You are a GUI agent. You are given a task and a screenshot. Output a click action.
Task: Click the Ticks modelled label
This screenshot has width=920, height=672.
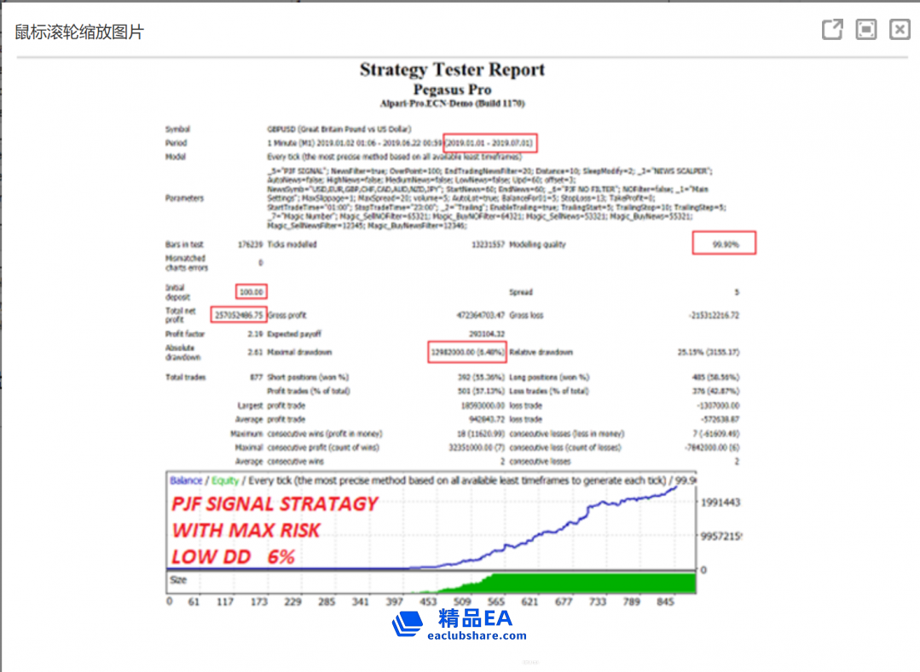(x=292, y=244)
